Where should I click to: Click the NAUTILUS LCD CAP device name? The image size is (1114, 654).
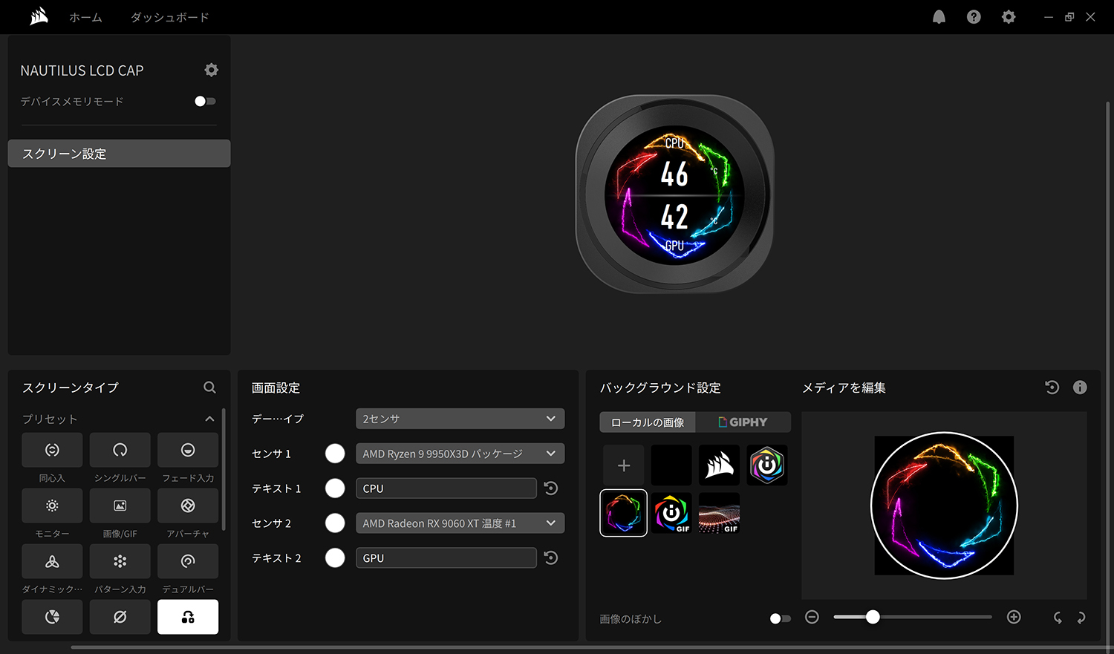pyautogui.click(x=82, y=71)
